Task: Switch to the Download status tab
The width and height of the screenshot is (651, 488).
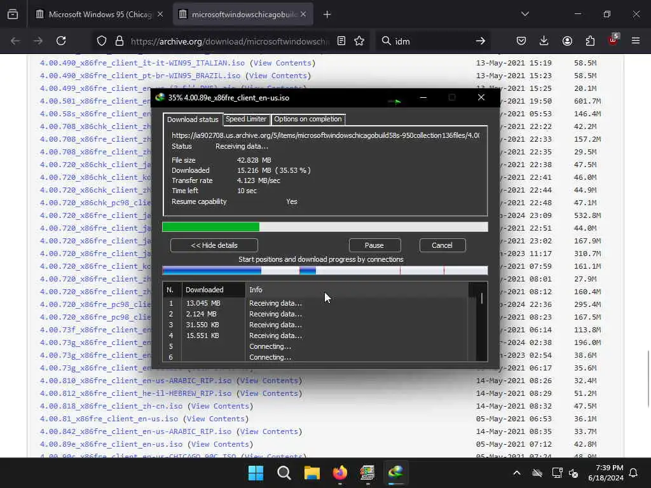Action: tap(193, 119)
